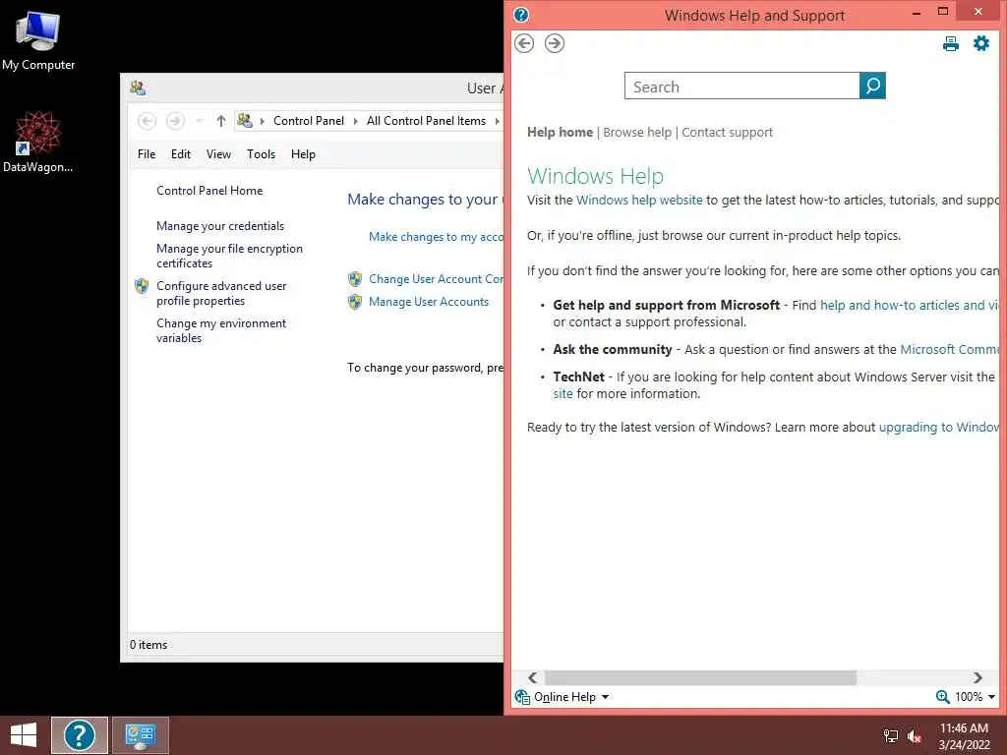The width and height of the screenshot is (1007, 755).
Task: Open Manage your file encryption certificates
Action: pyautogui.click(x=229, y=256)
